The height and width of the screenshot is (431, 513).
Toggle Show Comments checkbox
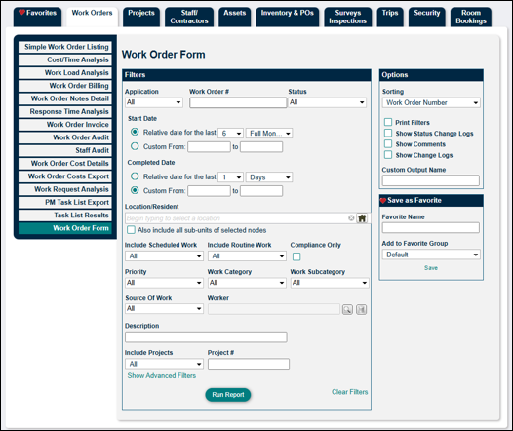click(x=388, y=144)
